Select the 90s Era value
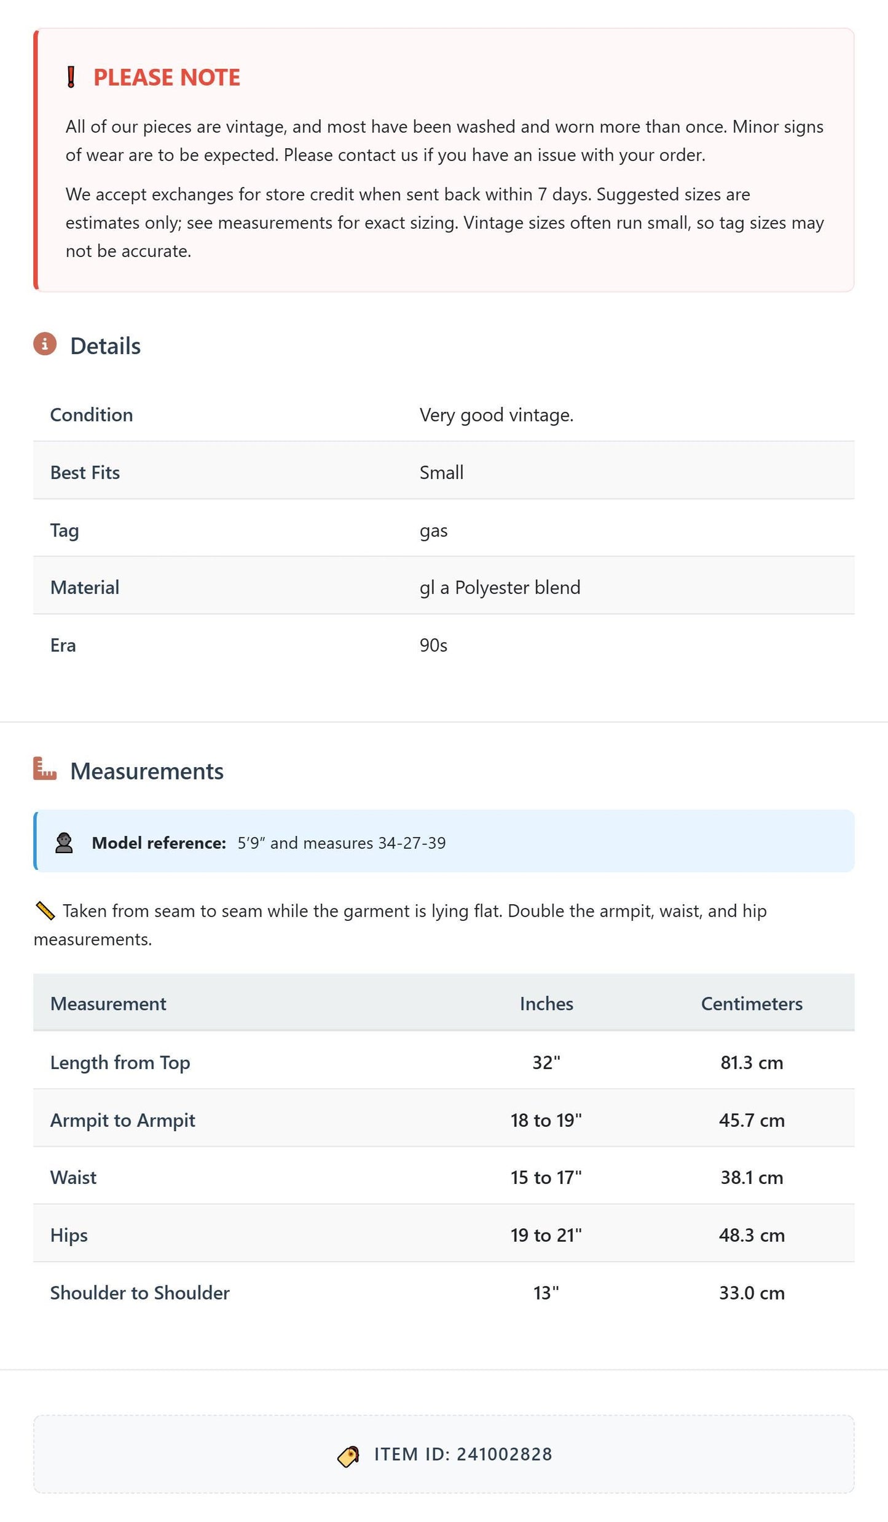The width and height of the screenshot is (888, 1522). (433, 645)
